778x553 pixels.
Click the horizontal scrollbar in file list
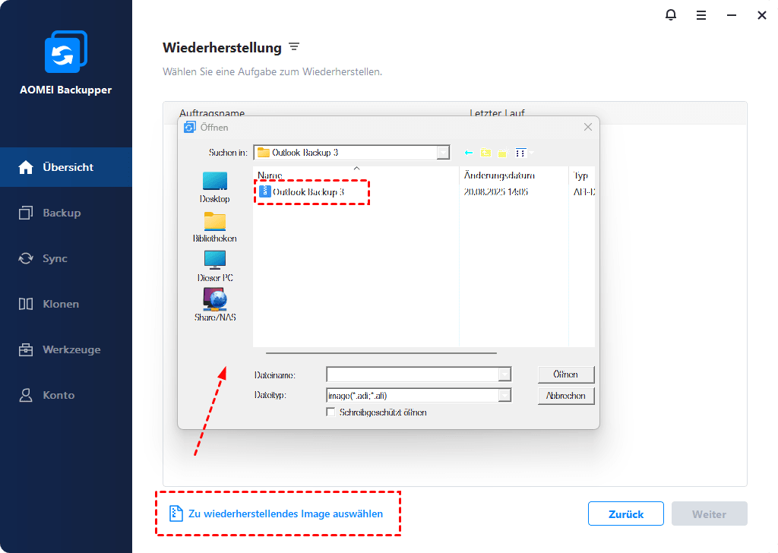tap(381, 353)
